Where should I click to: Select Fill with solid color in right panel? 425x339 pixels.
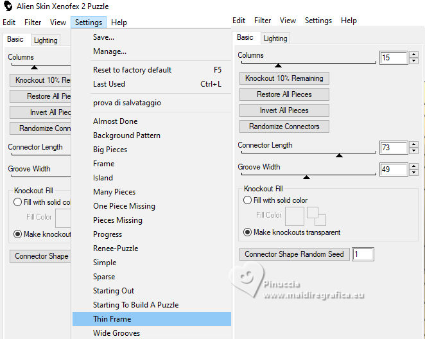pos(247,200)
